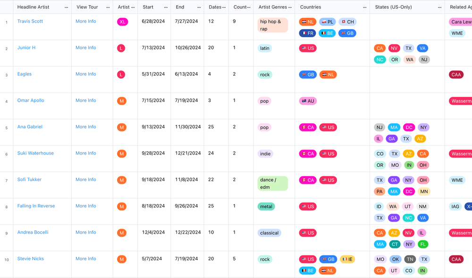Open Countries column options menu
Image resolution: width=472 pixels, height=278 pixels.
point(364,7)
